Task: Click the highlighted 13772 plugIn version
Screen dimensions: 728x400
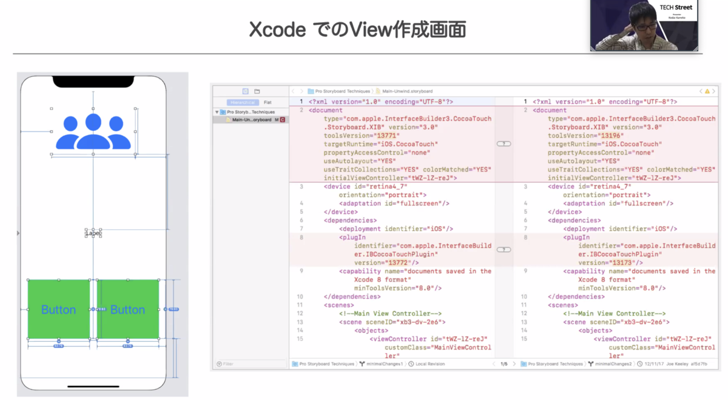Action: 398,263
